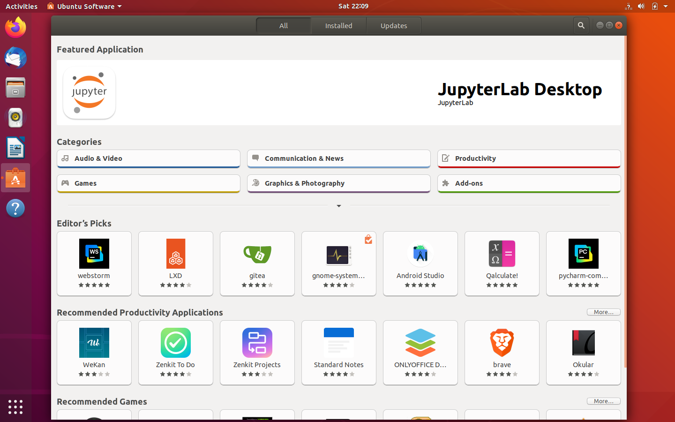The image size is (675, 422).
Task: Show Applications grid in the dock
Action: click(15, 407)
